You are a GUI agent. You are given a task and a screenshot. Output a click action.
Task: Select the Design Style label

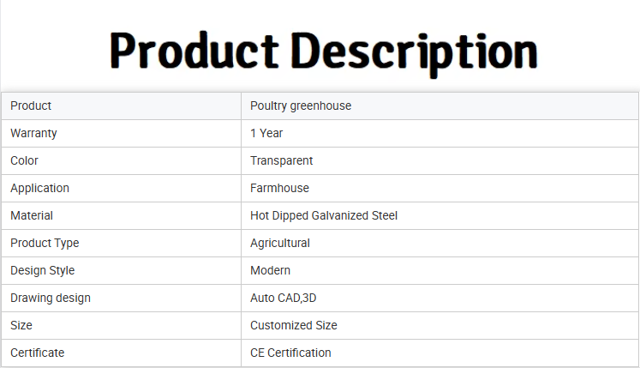click(43, 270)
